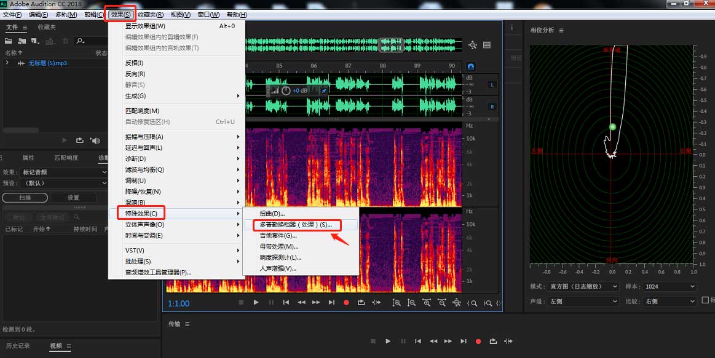The width and height of the screenshot is (715, 358).
Task: Expand the 无标题 (S).mp3 file entry
Action: point(7,63)
